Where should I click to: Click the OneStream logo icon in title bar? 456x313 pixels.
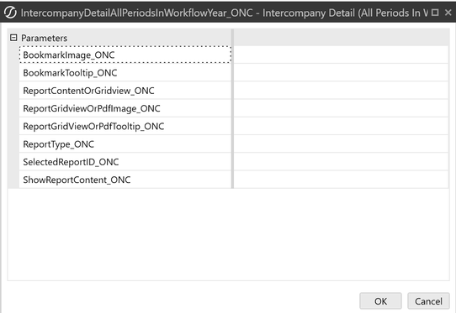click(10, 13)
